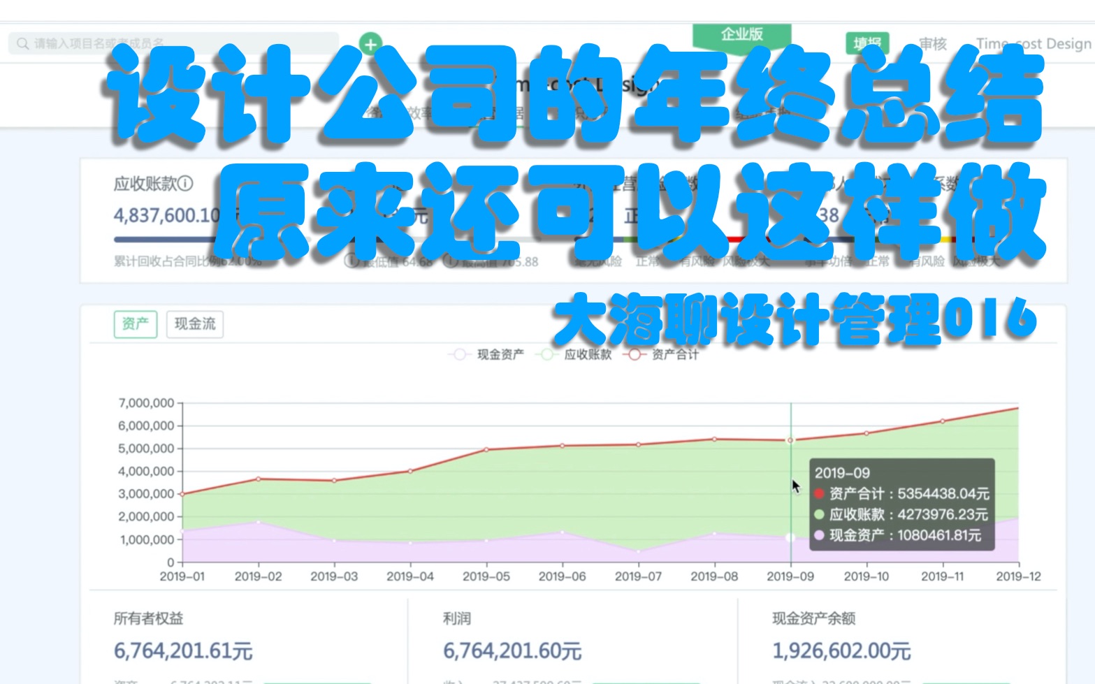Viewport: 1095px width, 684px height.
Task: Open the 审核 section
Action: [x=933, y=43]
